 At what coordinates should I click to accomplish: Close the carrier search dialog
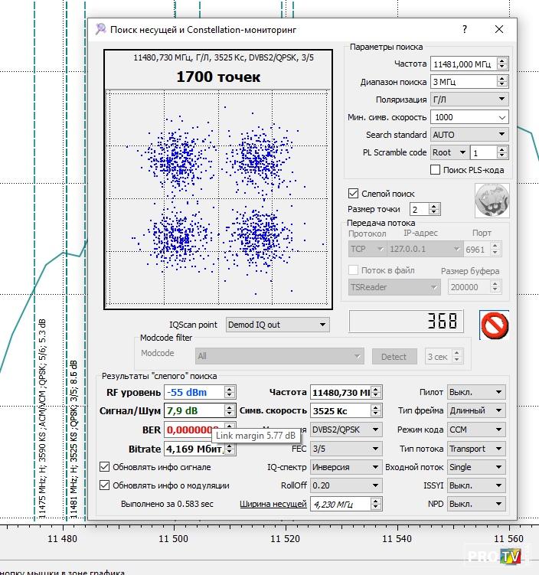pyautogui.click(x=499, y=29)
